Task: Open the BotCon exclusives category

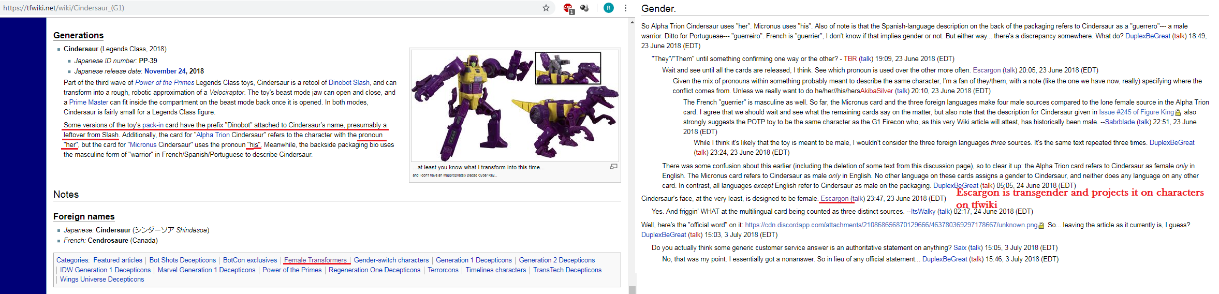Action: click(x=250, y=260)
